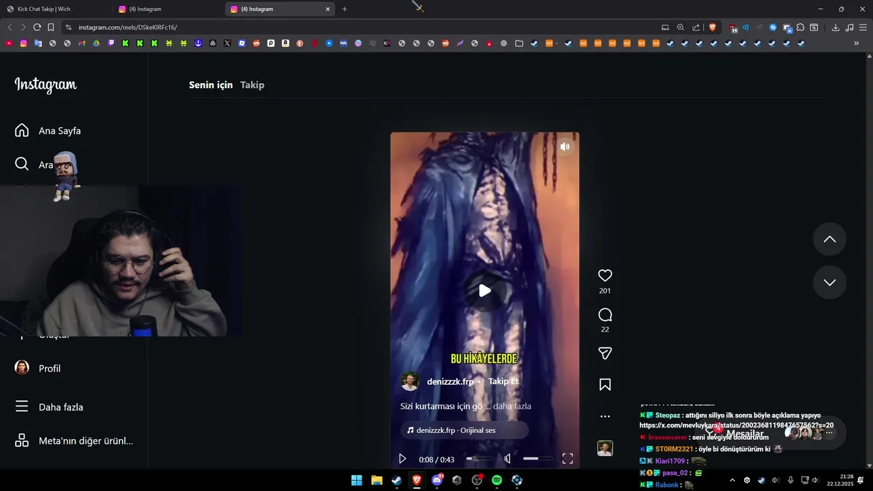Viewport: 873px width, 491px height.
Task: Reload the page with the refresh icon
Action: [x=37, y=27]
